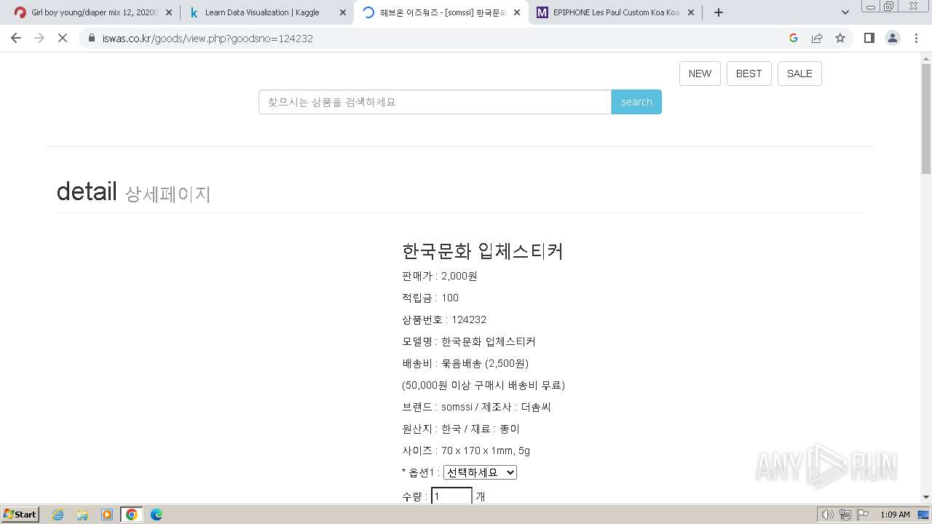This screenshot has width=932, height=524.
Task: Click the volume speaker tray icon
Action: click(x=827, y=515)
